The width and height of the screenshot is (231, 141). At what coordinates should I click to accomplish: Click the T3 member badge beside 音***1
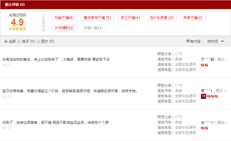(x=204, y=96)
